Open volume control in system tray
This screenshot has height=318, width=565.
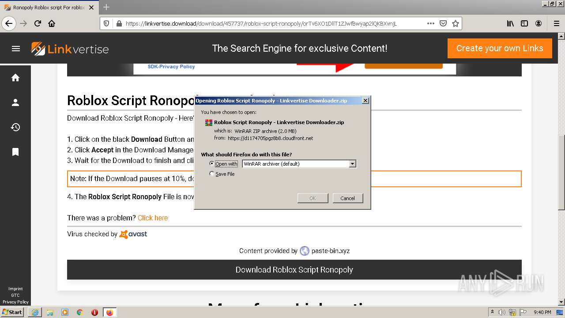pyautogui.click(x=502, y=312)
